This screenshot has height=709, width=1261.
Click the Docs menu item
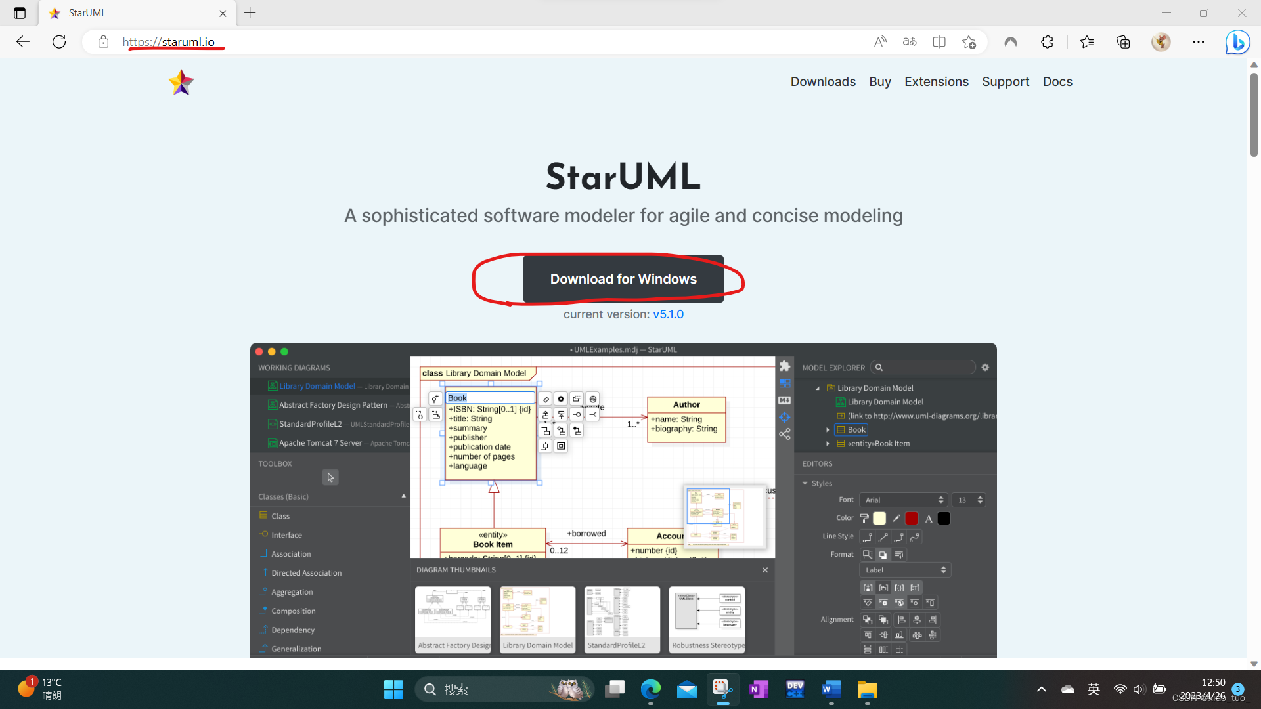(x=1057, y=81)
